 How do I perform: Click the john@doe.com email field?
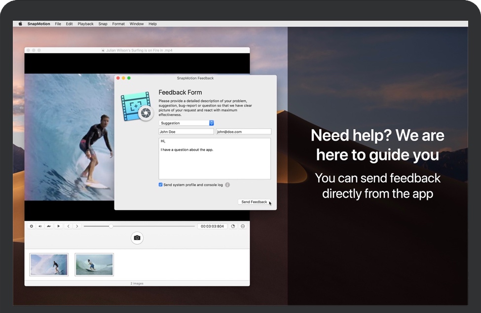[243, 132]
